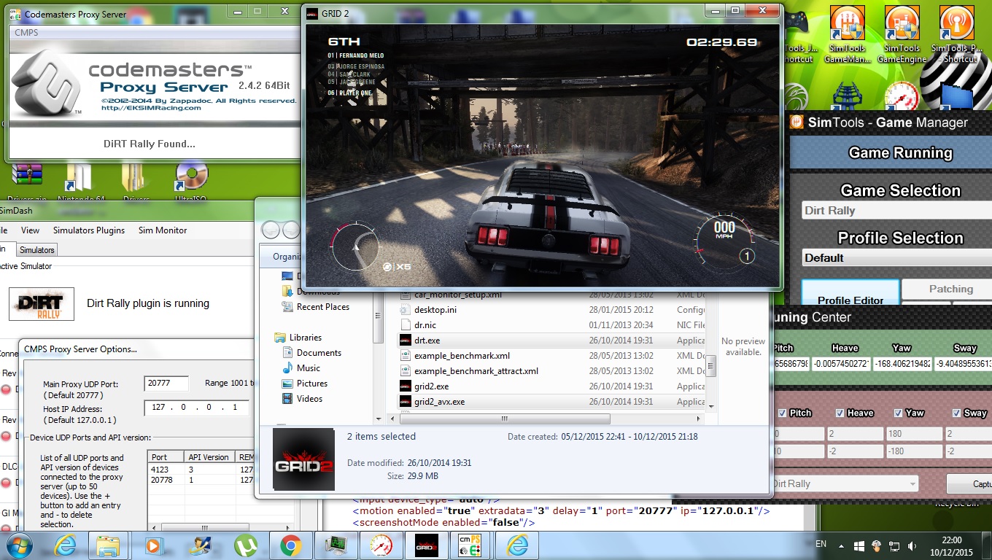Image resolution: width=992 pixels, height=560 pixels.
Task: Open the Sim Monitor menu in SimDash
Action: pos(163,230)
